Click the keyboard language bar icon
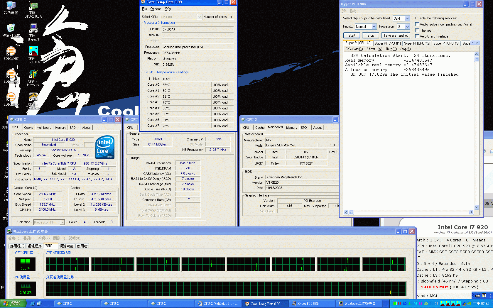The width and height of the screenshot is (493, 308). tap(478, 295)
